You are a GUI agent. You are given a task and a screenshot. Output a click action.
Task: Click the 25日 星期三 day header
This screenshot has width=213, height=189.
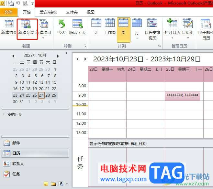[184, 74]
